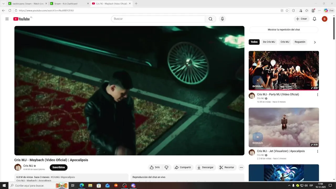Click the #Apocalipsis hashtag link
The height and width of the screenshot is (189, 336).
click(68, 177)
